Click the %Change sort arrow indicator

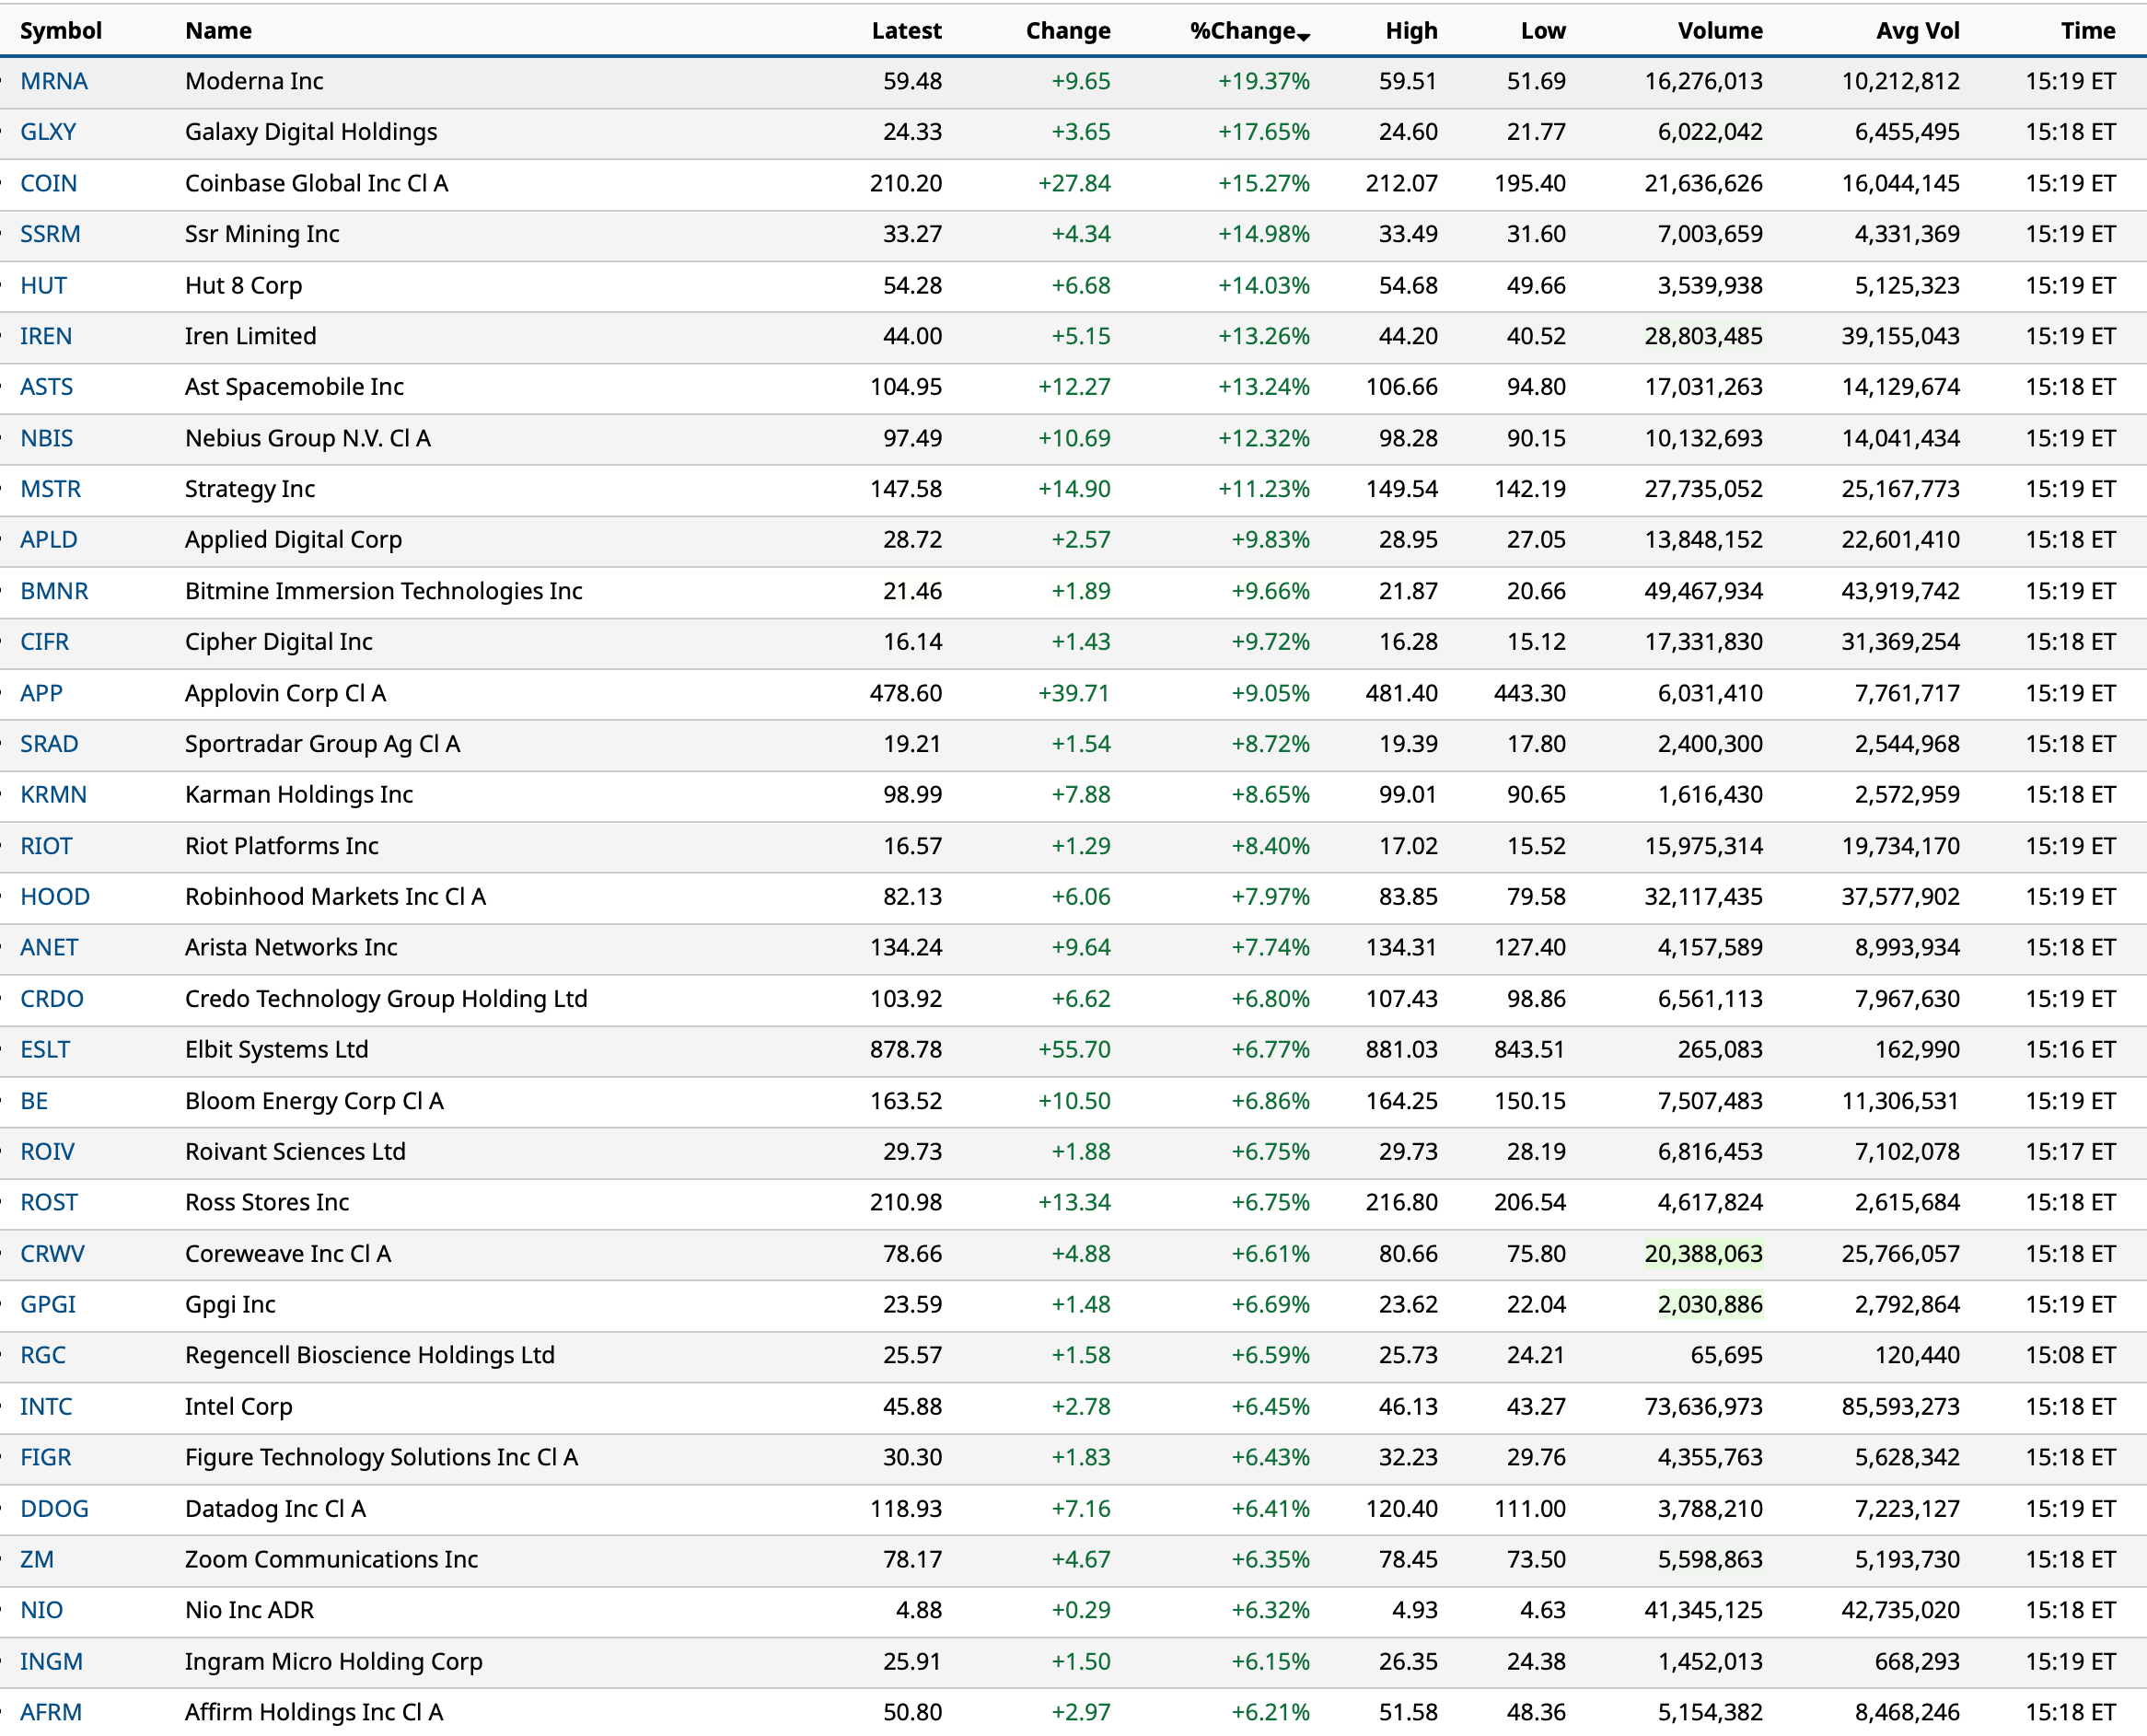click(x=1304, y=36)
